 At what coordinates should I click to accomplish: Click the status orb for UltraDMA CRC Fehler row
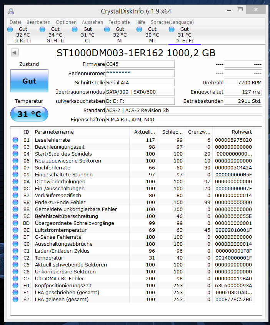tap(15, 278)
